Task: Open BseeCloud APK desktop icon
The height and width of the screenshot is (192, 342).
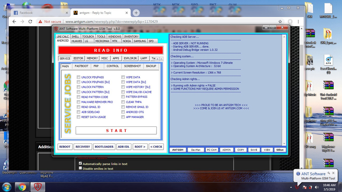Action: [x=328, y=65]
